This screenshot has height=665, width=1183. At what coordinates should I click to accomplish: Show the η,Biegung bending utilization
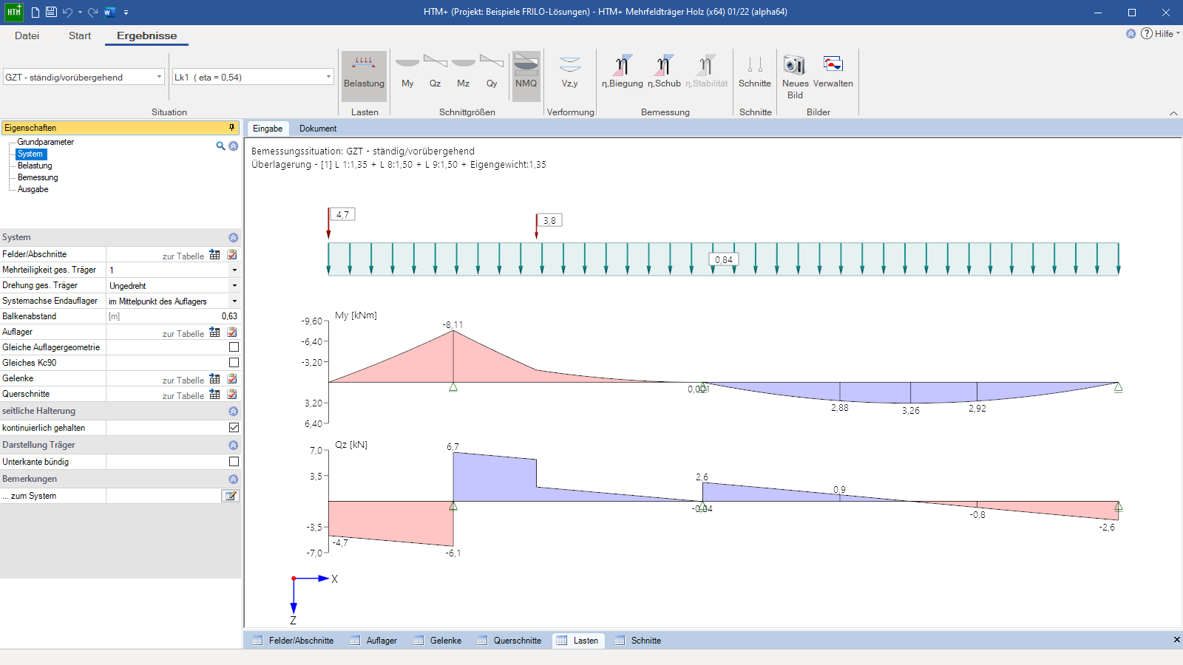(x=623, y=72)
